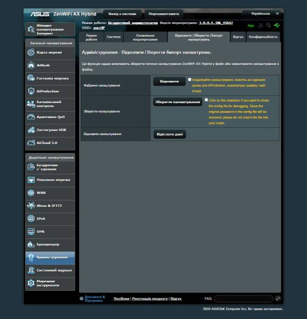Select the Відновити/Зберегти/Імпорт налаштувань tab
307x319 pixels.
(199, 37)
